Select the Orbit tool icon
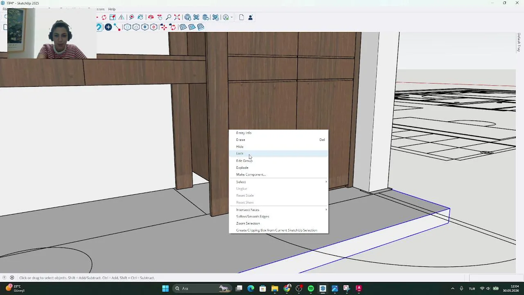Image resolution: width=524 pixels, height=295 pixels. [x=151, y=17]
